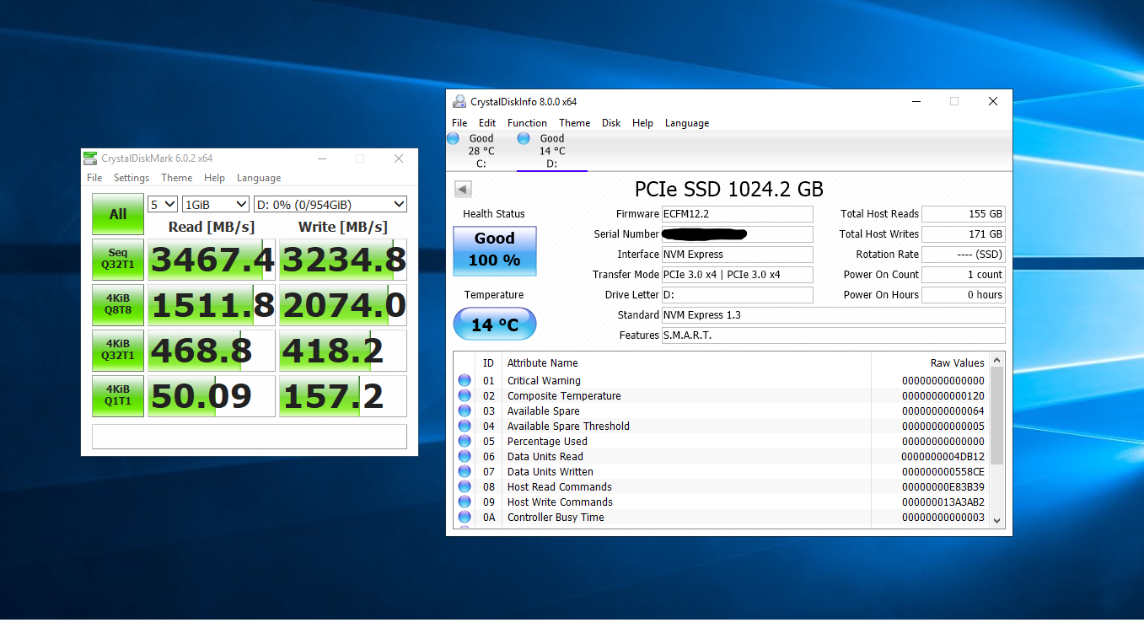Click the Critical Warning status orb
The width and height of the screenshot is (1144, 644).
pos(465,381)
